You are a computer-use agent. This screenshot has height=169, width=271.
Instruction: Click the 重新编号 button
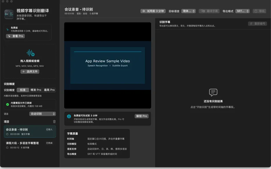[257, 24]
